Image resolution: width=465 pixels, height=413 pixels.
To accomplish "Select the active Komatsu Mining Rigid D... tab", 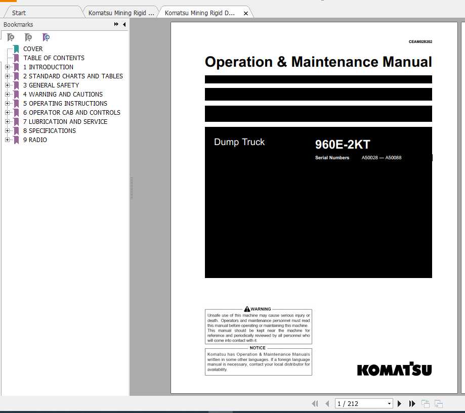I will pyautogui.click(x=199, y=13).
